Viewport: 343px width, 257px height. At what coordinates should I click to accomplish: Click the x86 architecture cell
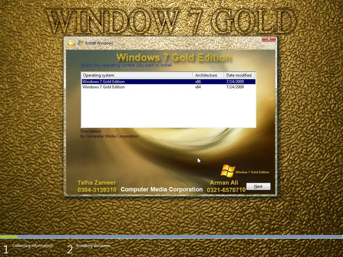coord(198,82)
